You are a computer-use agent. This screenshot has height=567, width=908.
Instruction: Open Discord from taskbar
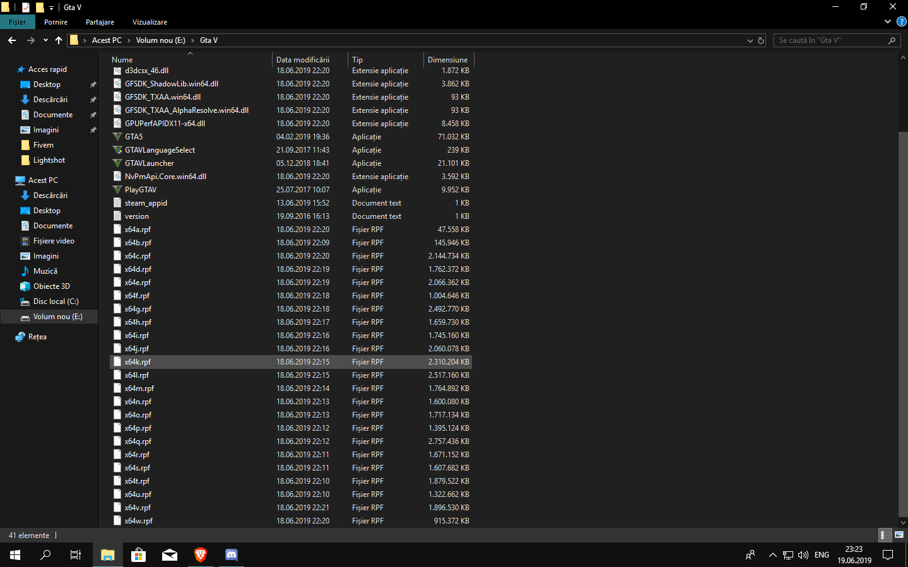coord(232,555)
